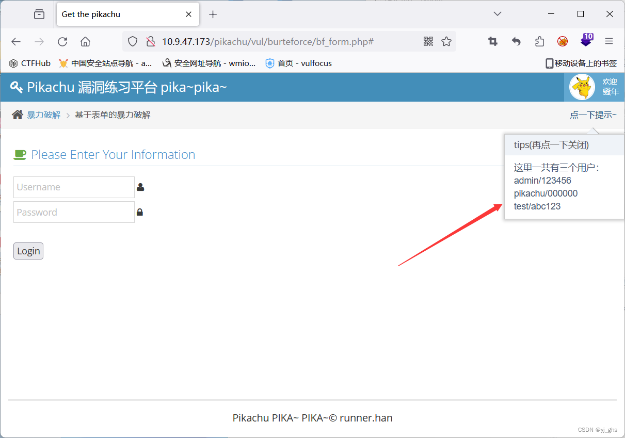
Task: Open the recent browsing view icon
Action: point(39,14)
